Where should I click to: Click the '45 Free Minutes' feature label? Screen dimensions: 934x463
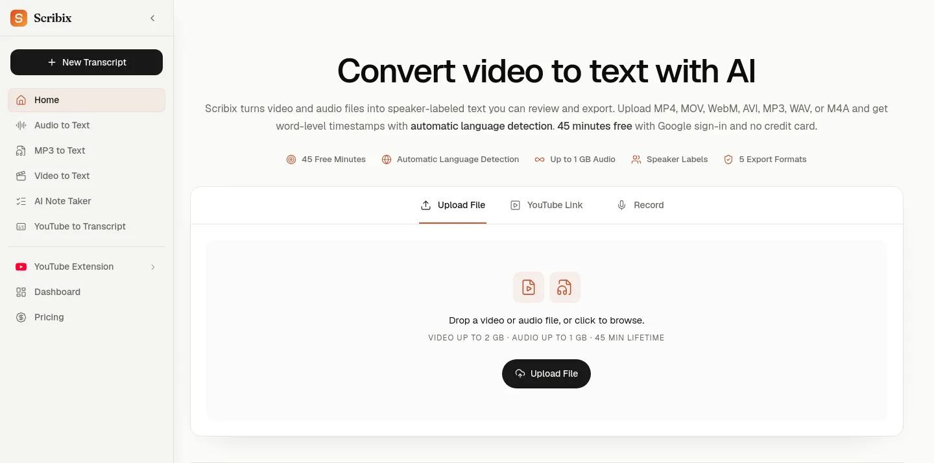333,159
